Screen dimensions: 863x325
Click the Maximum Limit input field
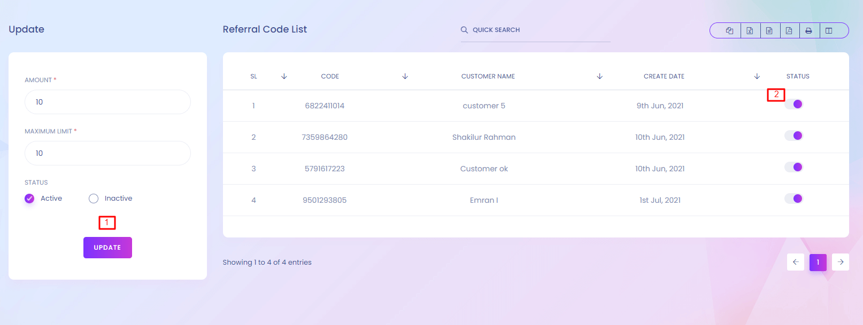coord(107,153)
